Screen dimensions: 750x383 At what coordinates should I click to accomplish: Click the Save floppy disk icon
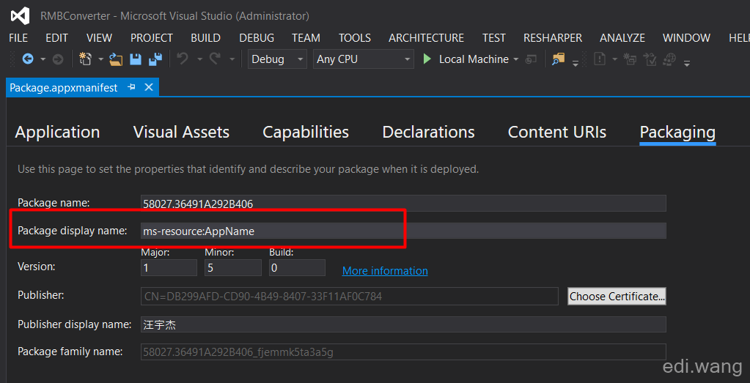[136, 59]
